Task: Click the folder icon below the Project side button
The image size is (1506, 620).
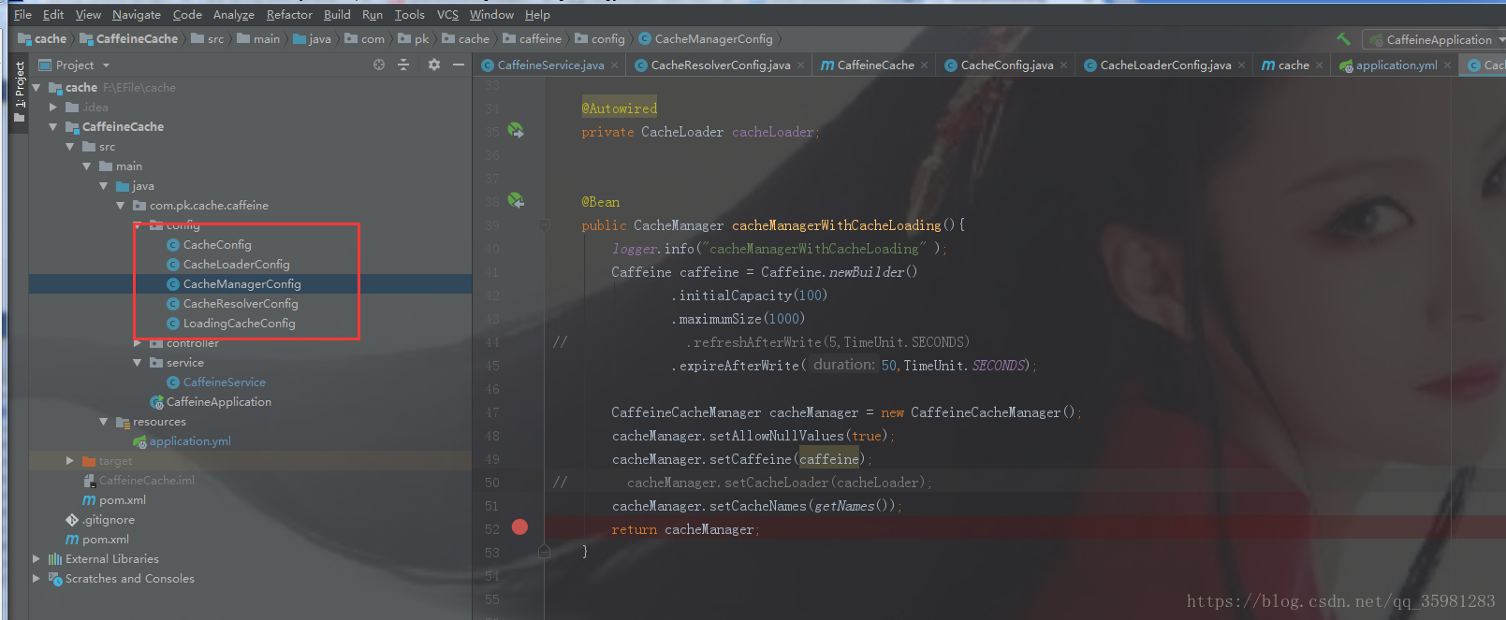Action: (x=19, y=118)
